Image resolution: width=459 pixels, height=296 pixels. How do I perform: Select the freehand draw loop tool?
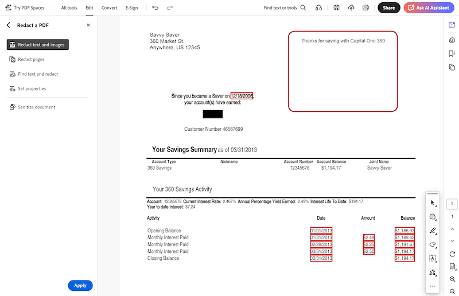tap(433, 244)
